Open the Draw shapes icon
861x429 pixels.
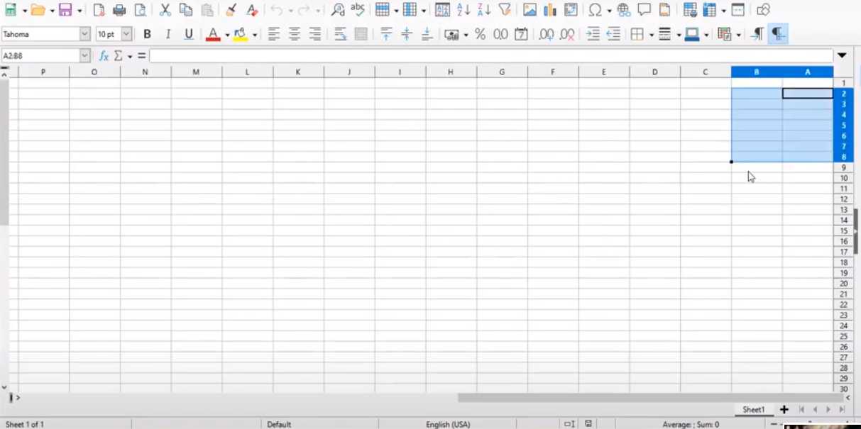(763, 10)
